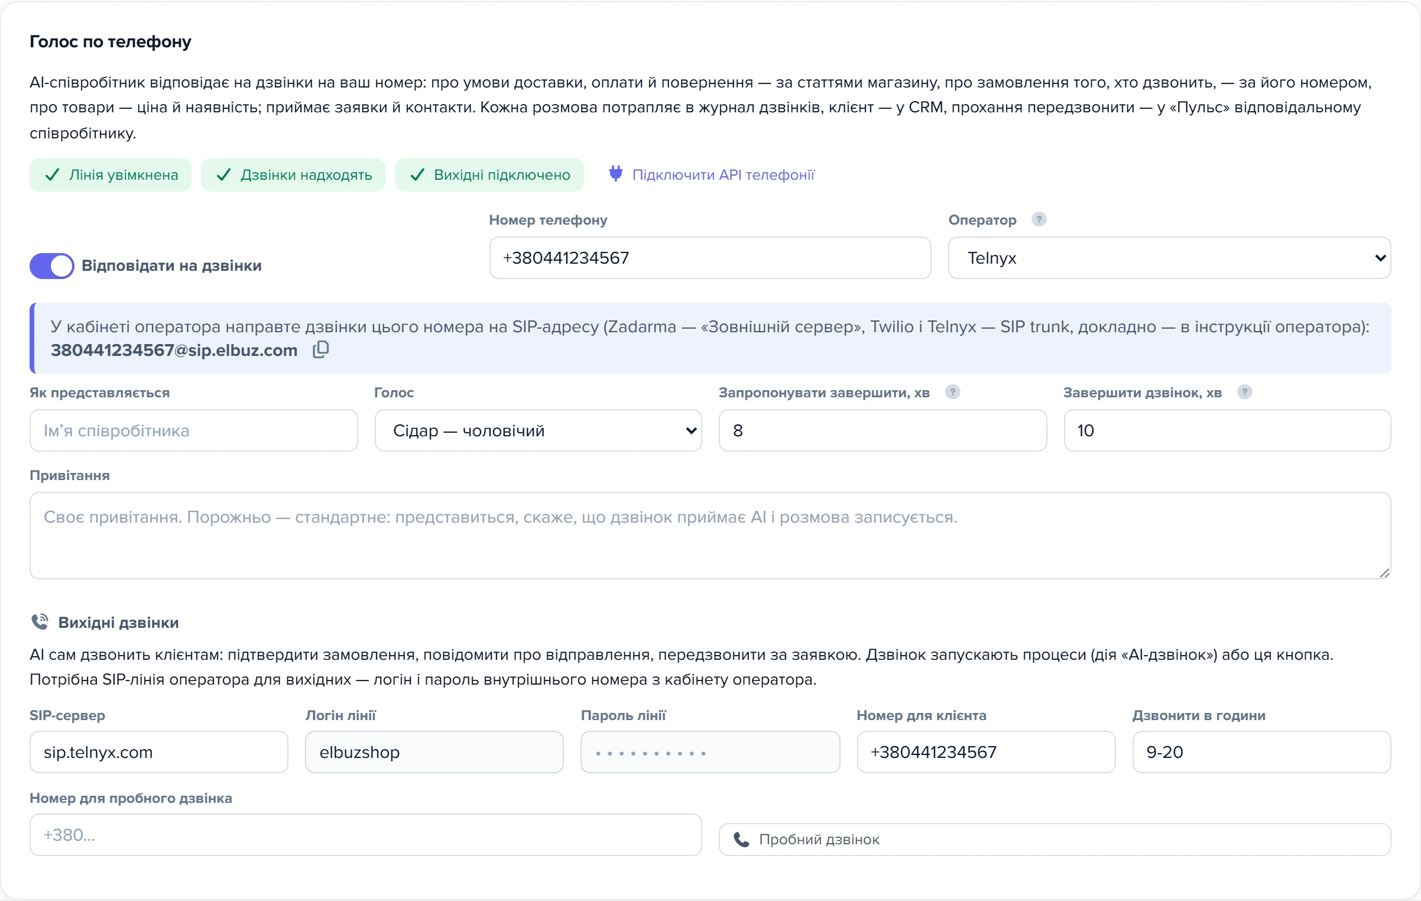Image resolution: width=1421 pixels, height=901 pixels.
Task: Click the phone icon beside Вихідні дзвінки heading
Action: [40, 622]
